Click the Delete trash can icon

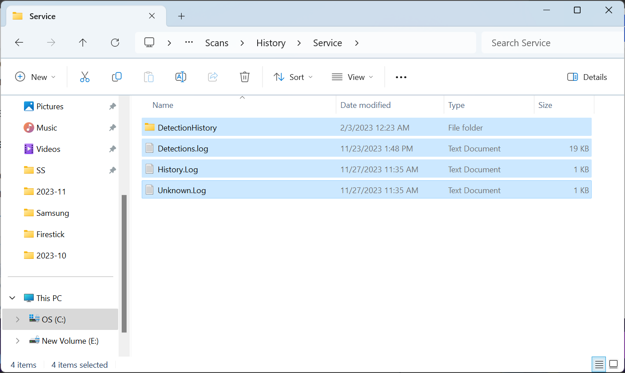pyautogui.click(x=245, y=77)
